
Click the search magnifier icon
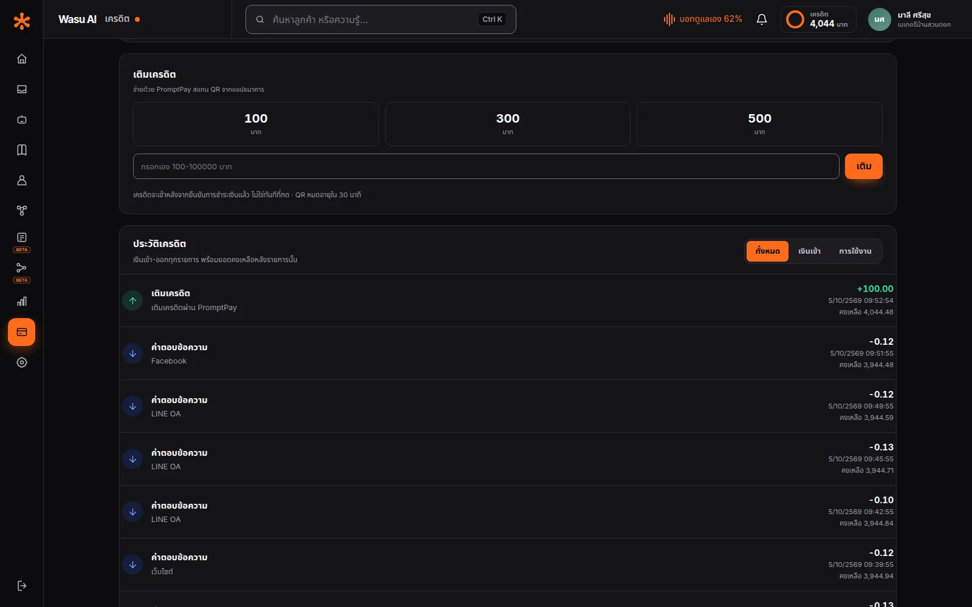click(x=260, y=19)
